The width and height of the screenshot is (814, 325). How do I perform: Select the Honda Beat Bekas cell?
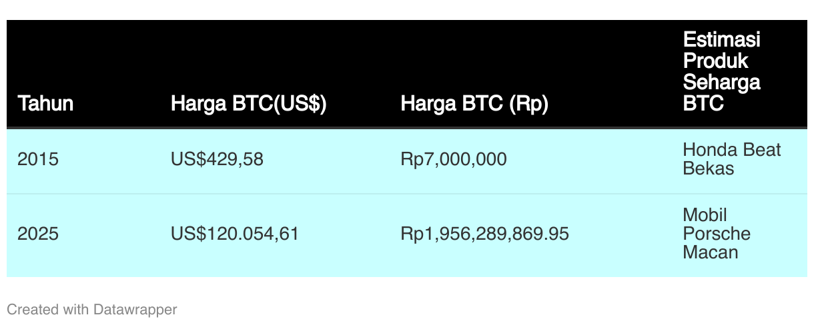(x=732, y=159)
